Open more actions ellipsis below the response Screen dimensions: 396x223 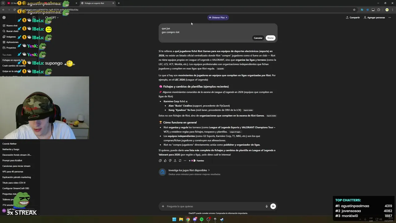click(185, 160)
